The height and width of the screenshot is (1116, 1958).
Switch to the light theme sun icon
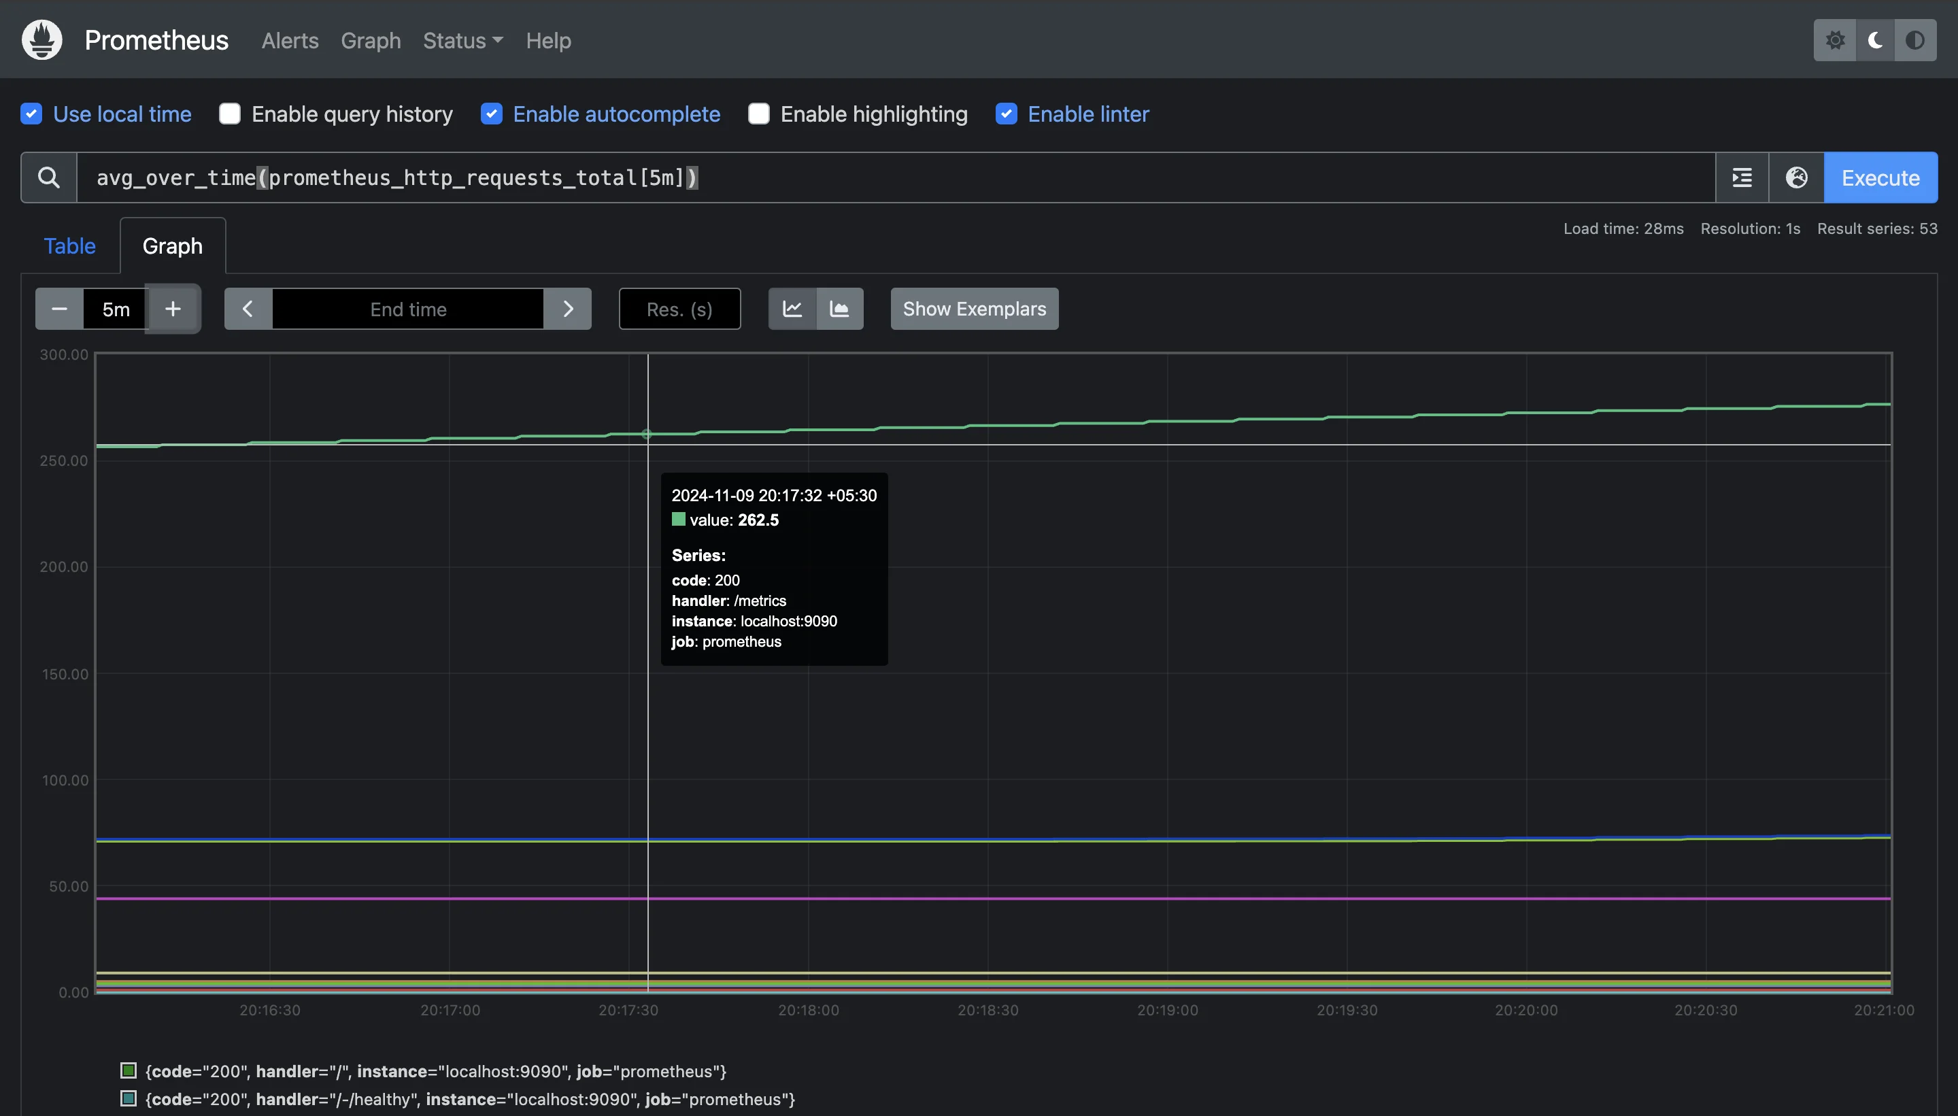pos(1835,40)
